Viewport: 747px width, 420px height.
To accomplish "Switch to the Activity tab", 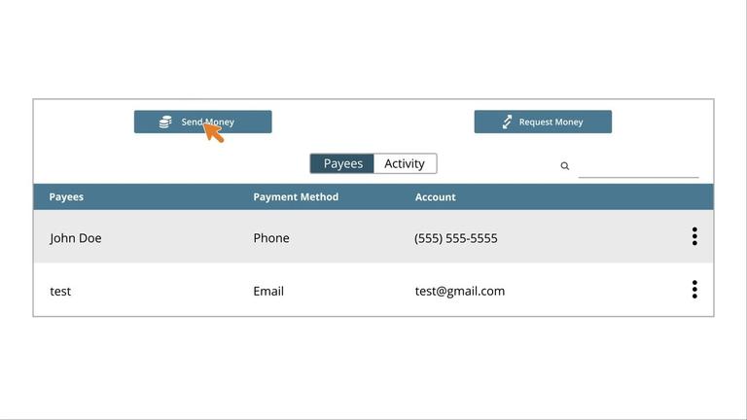I will (405, 163).
